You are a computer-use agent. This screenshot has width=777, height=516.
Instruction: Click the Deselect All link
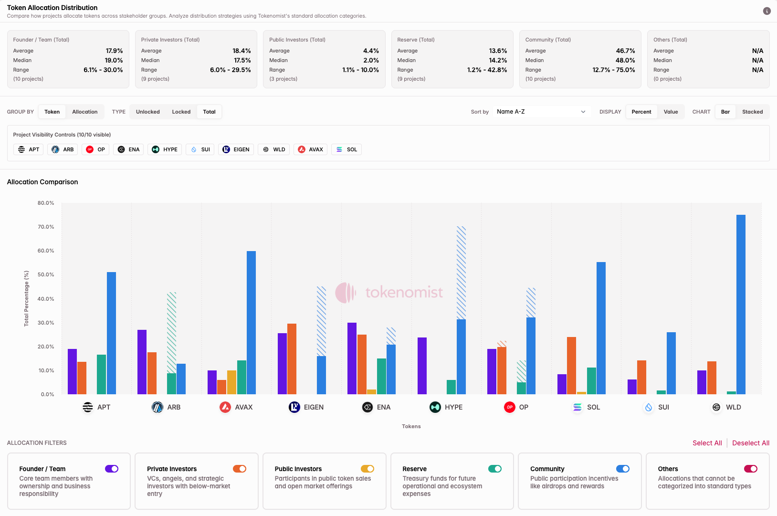point(750,443)
